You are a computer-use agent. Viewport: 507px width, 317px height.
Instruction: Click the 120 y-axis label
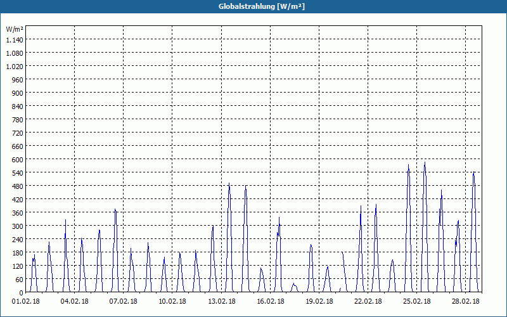(18, 266)
